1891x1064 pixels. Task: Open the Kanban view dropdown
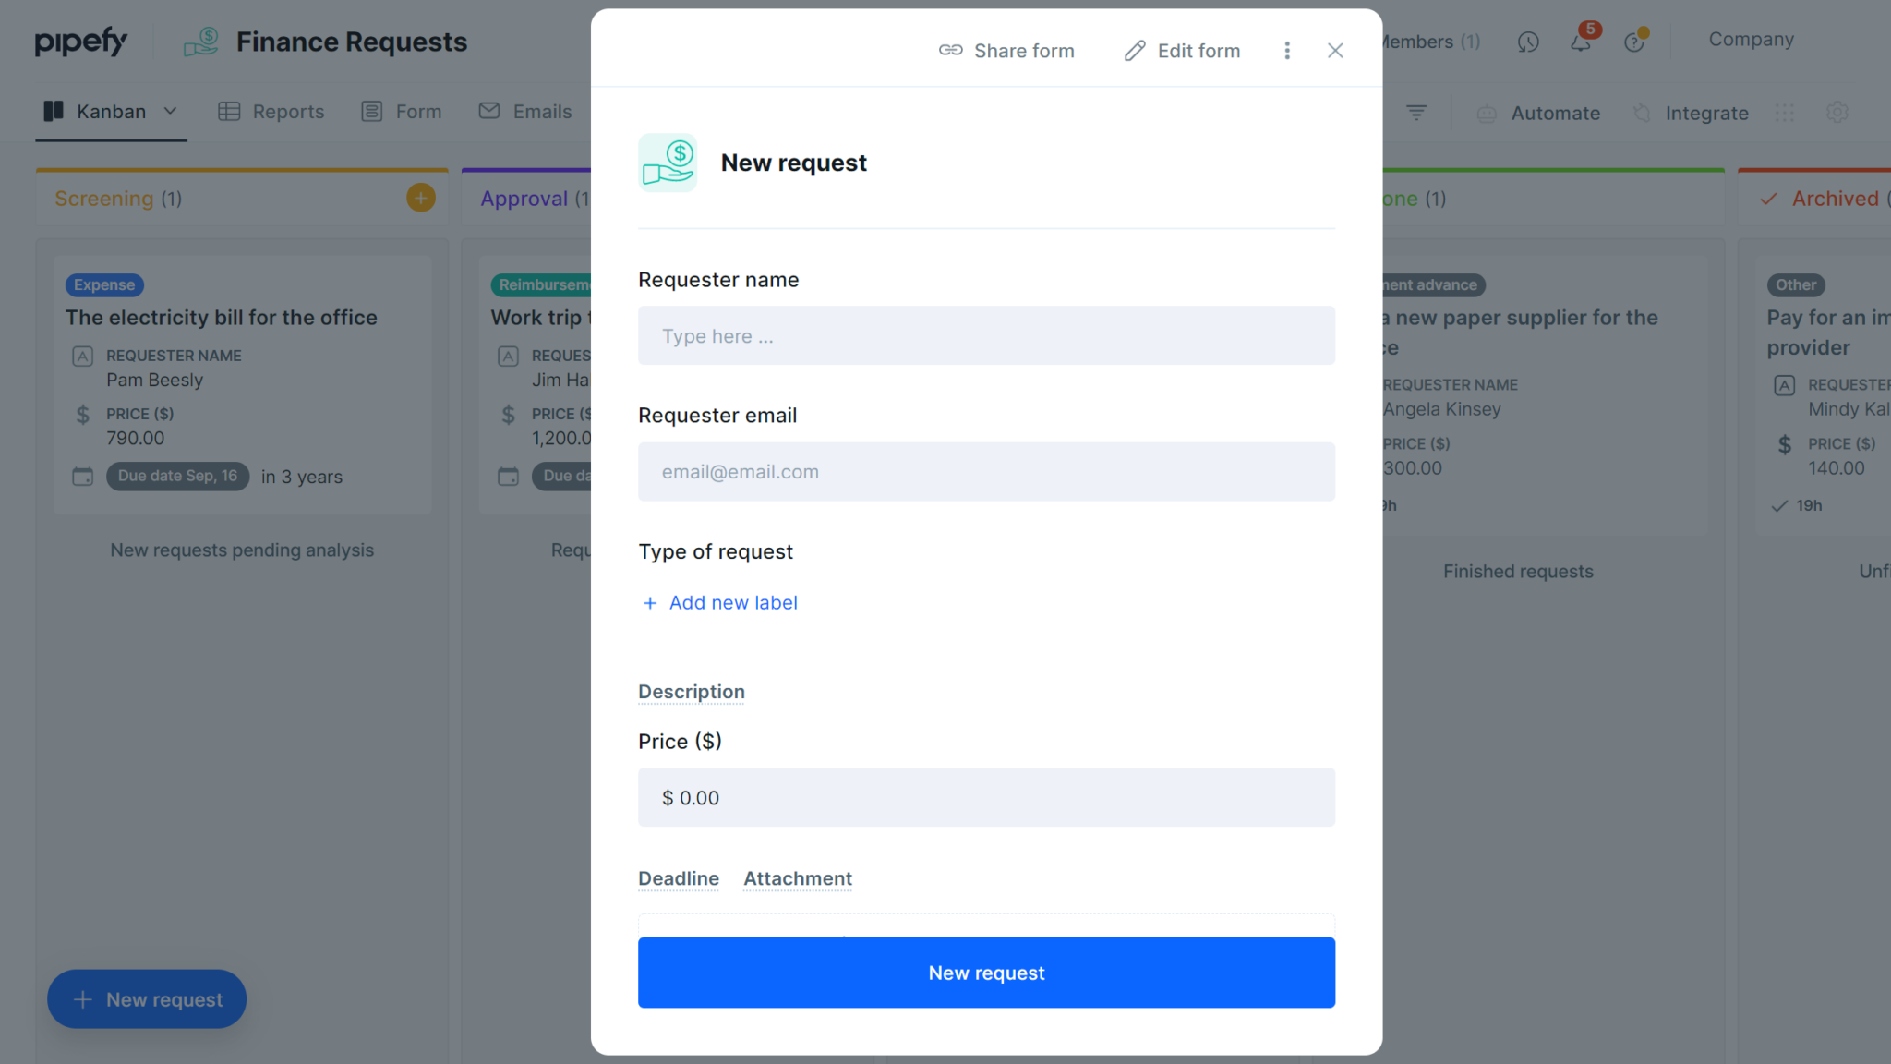coord(170,111)
